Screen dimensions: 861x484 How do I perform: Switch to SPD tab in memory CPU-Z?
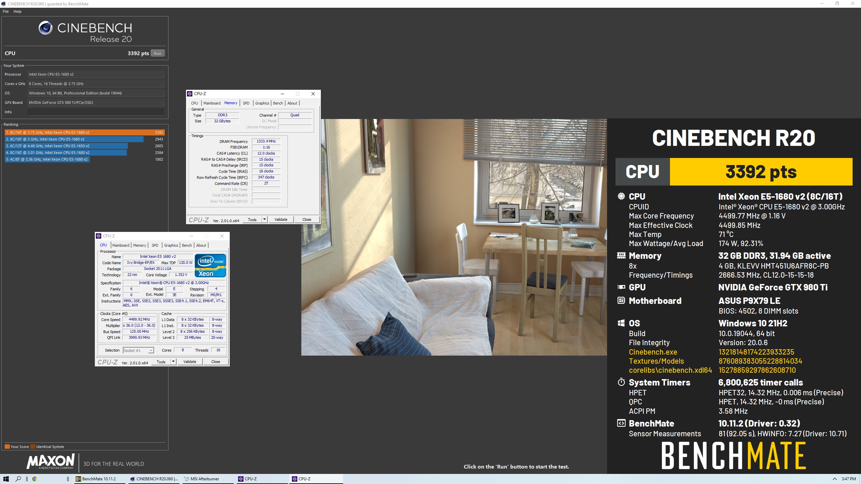246,103
